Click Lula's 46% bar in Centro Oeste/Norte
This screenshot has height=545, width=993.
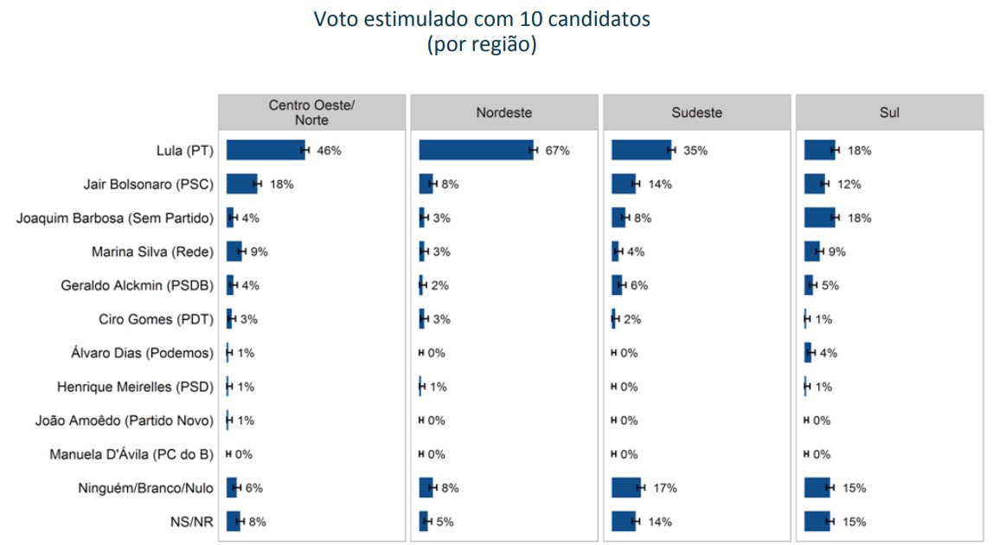[265, 151]
